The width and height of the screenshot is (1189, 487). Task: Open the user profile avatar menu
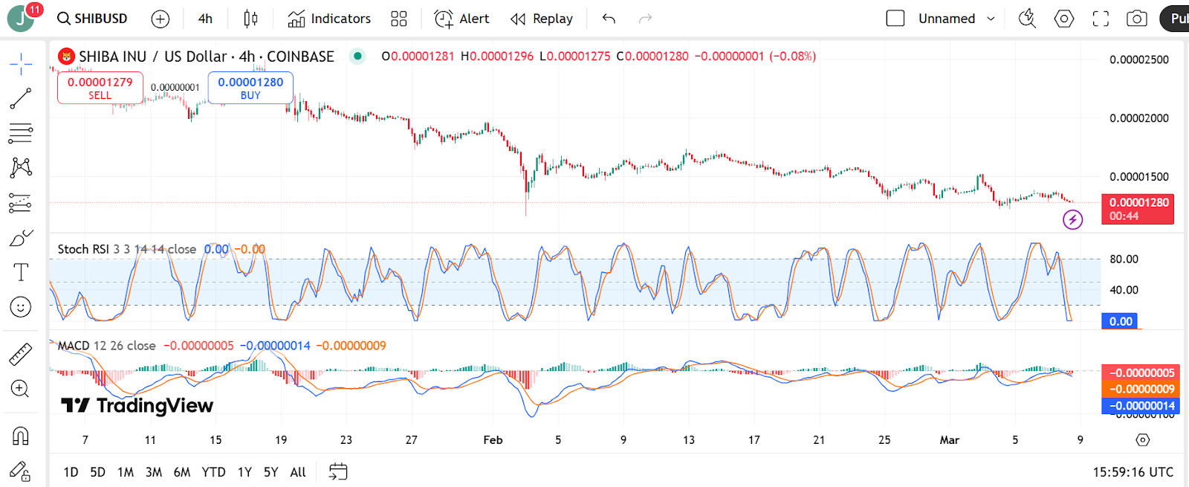pyautogui.click(x=21, y=19)
